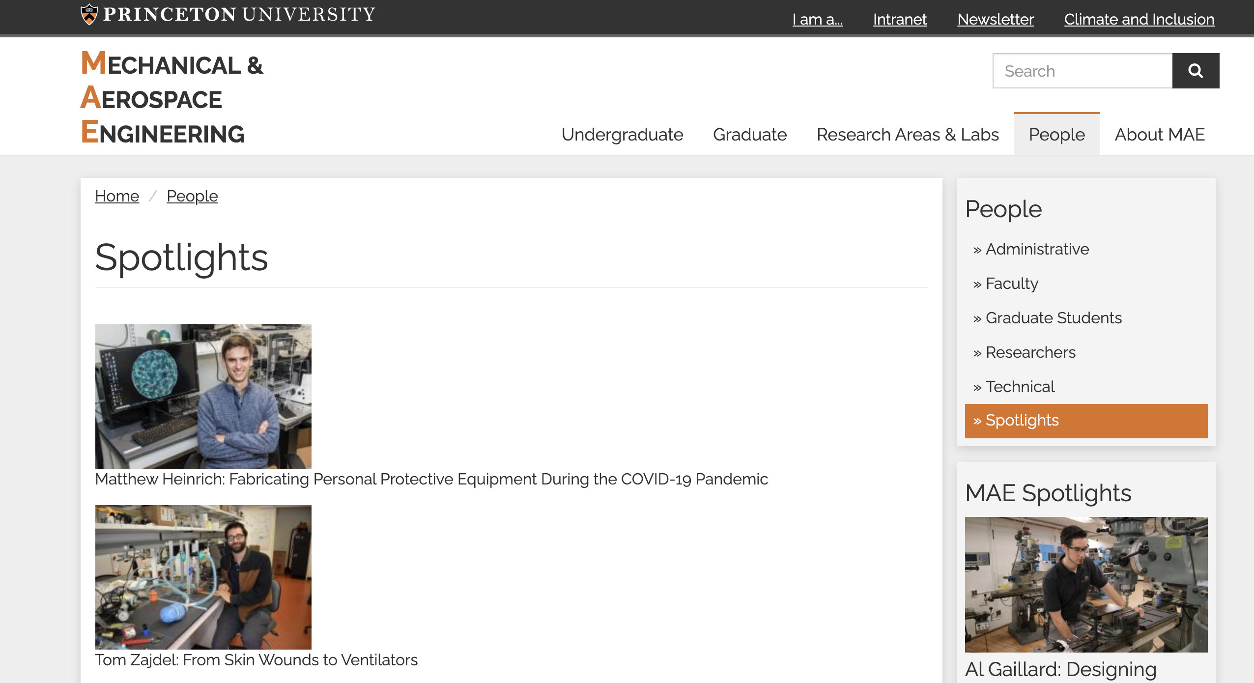Click the Princeton University shield logo

89,14
